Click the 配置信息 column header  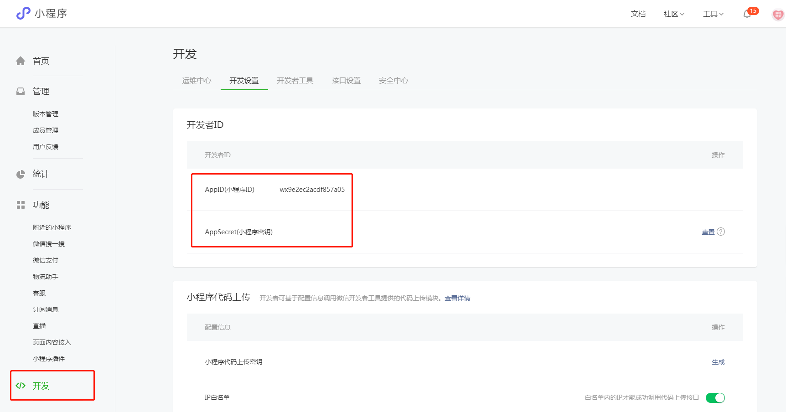click(217, 327)
